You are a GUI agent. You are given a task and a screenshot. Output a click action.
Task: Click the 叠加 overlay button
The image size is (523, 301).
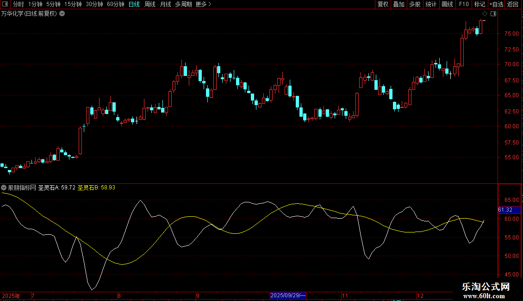pos(398,4)
